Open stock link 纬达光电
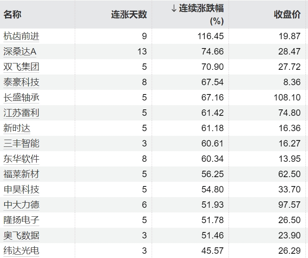 [21, 251]
